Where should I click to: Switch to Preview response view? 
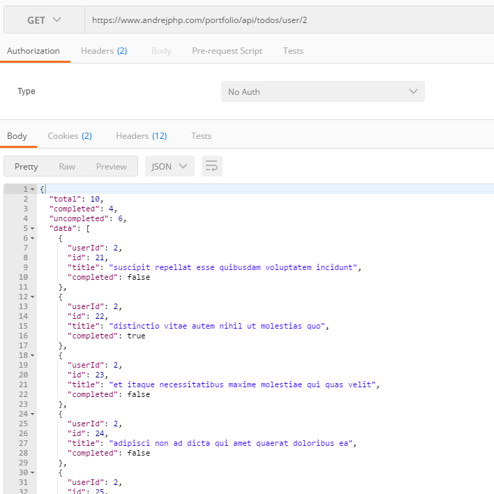(x=112, y=166)
